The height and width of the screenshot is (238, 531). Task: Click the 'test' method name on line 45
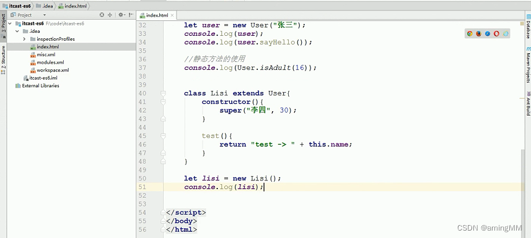pyautogui.click(x=210, y=136)
